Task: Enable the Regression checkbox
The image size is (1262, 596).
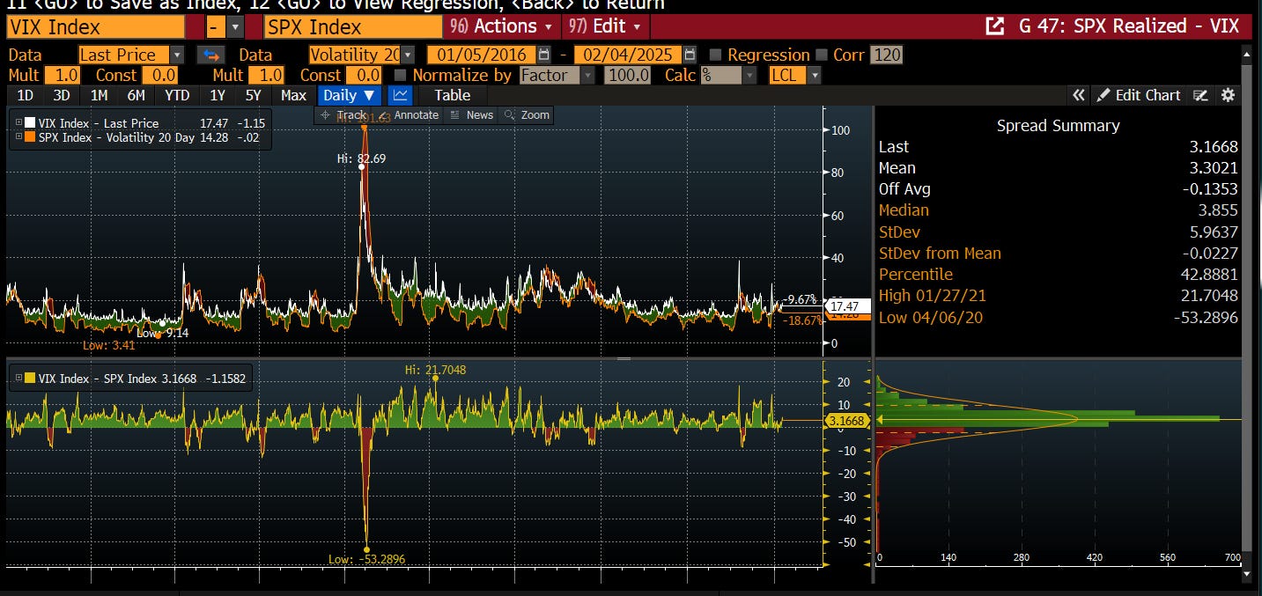Action: coord(715,55)
